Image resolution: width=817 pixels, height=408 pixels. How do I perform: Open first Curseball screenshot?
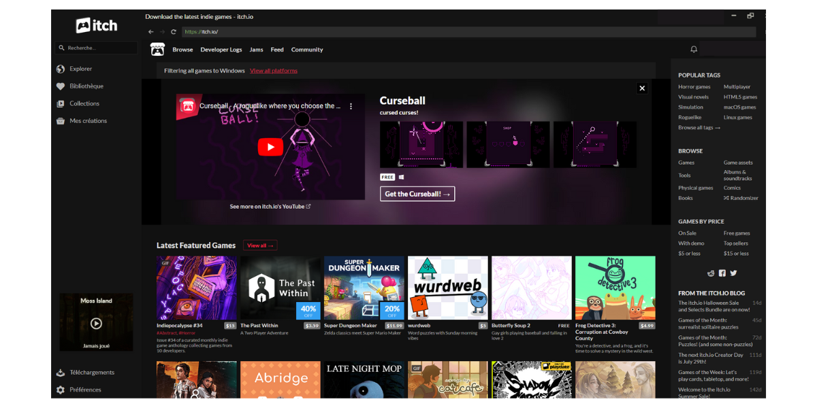coord(421,144)
